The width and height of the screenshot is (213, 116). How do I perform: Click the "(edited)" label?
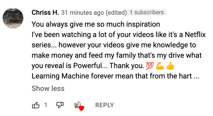coord(116,12)
